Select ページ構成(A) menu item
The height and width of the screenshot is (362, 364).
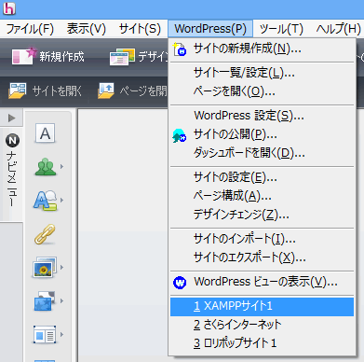[262, 196]
